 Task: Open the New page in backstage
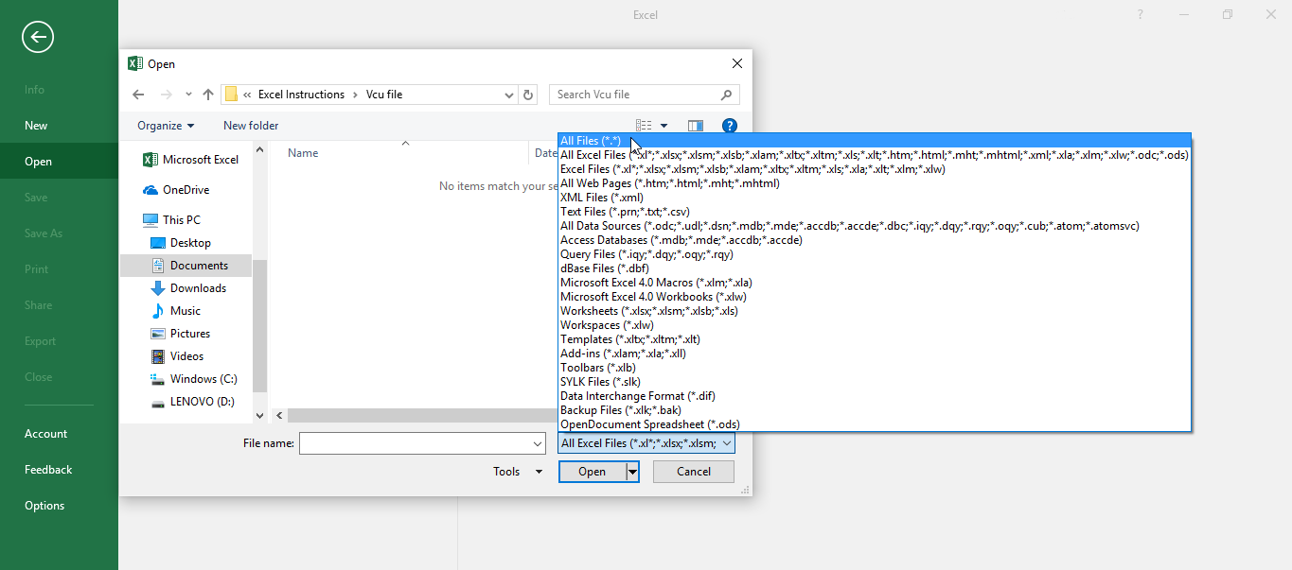point(59,126)
